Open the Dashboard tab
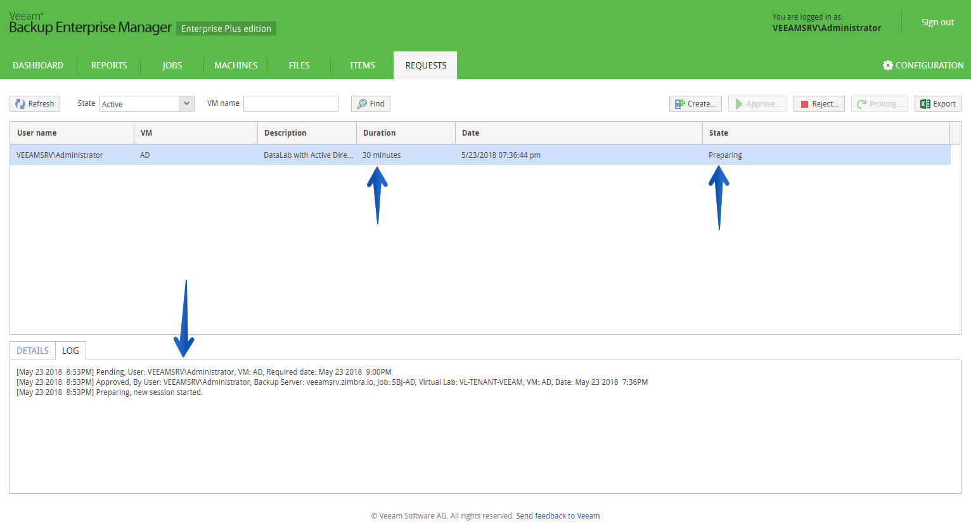This screenshot has height=523, width=971. pyautogui.click(x=38, y=65)
